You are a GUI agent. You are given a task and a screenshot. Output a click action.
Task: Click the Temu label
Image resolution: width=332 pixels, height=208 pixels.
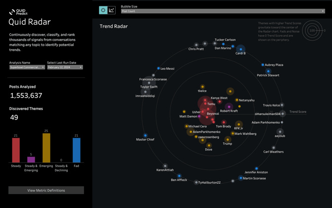click(x=211, y=104)
